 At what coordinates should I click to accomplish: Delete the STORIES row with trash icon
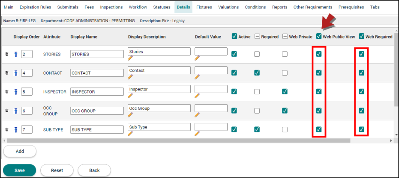[x=7, y=54]
